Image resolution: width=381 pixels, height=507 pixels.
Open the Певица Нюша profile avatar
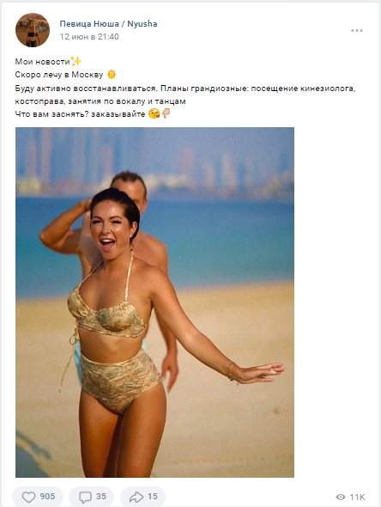(x=33, y=30)
